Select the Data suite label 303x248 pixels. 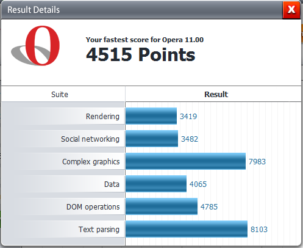112,184
